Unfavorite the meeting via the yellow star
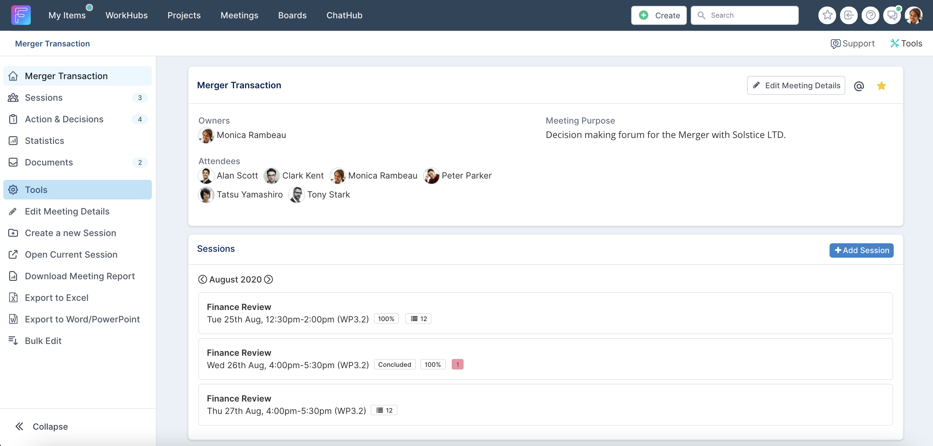 click(x=882, y=86)
